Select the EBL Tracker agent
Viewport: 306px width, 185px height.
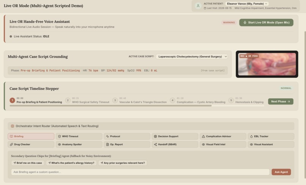coord(271,136)
